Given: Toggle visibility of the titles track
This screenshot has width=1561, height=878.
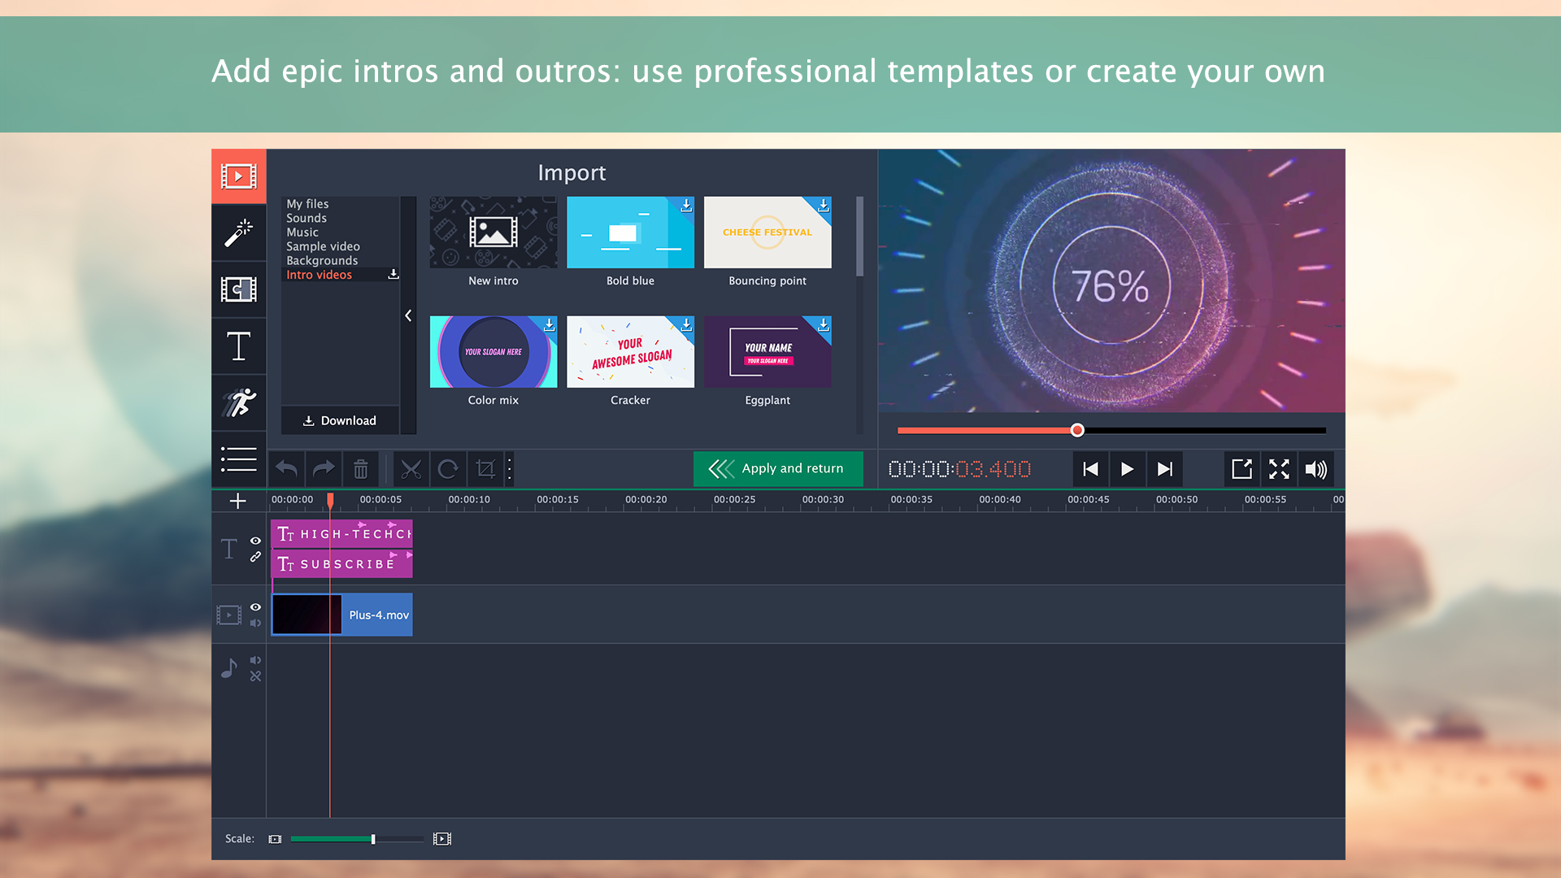Looking at the screenshot, I should 255,541.
